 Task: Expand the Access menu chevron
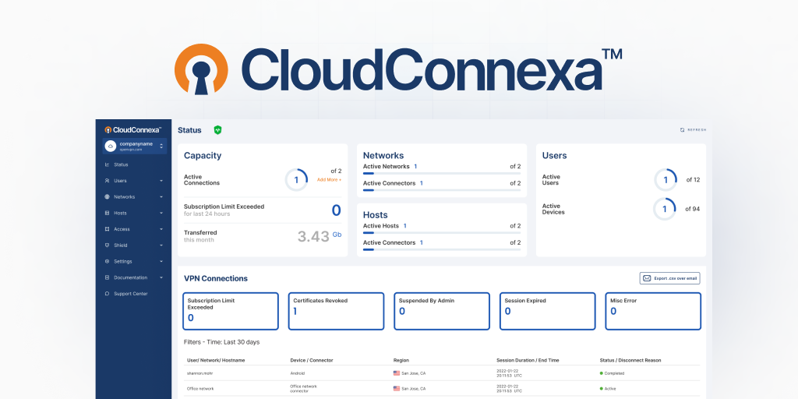tap(161, 229)
